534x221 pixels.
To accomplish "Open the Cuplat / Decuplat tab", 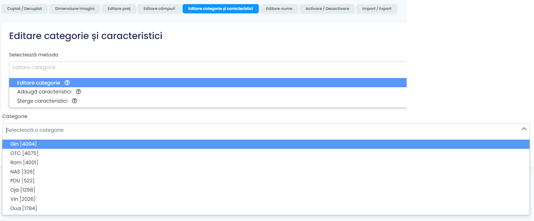I will point(25,9).
